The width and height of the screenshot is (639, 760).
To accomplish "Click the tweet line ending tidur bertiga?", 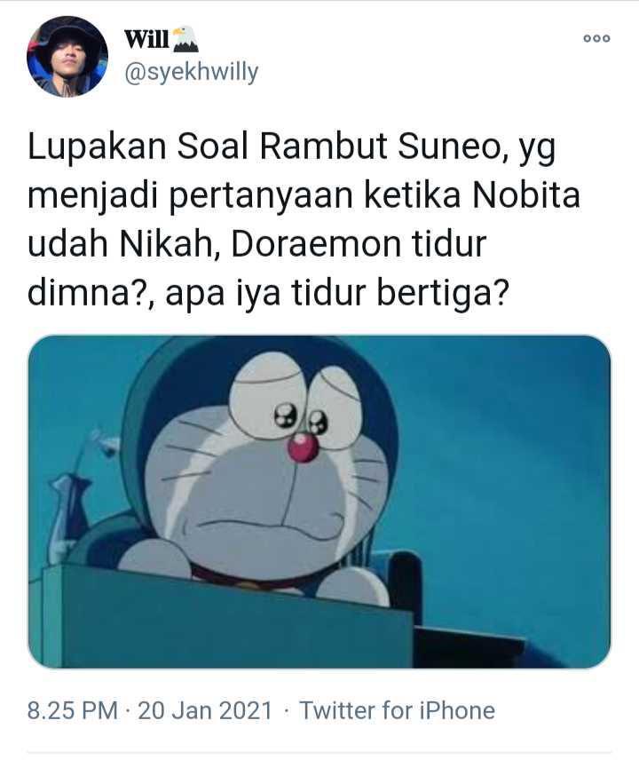I will (x=268, y=294).
